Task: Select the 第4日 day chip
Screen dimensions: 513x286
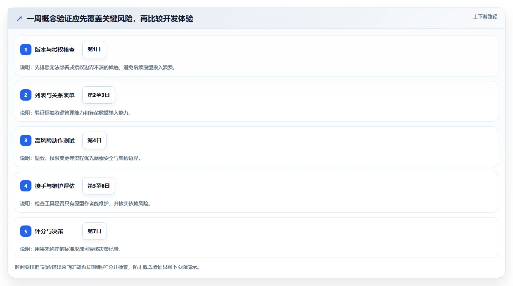Action: (x=94, y=140)
